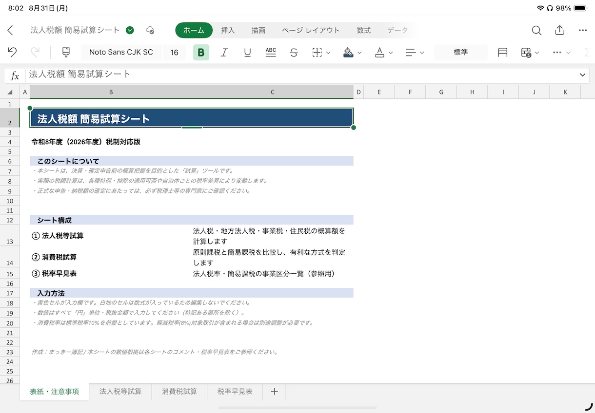
Task: Tap the green saved checkmark badge
Action: 130,30
